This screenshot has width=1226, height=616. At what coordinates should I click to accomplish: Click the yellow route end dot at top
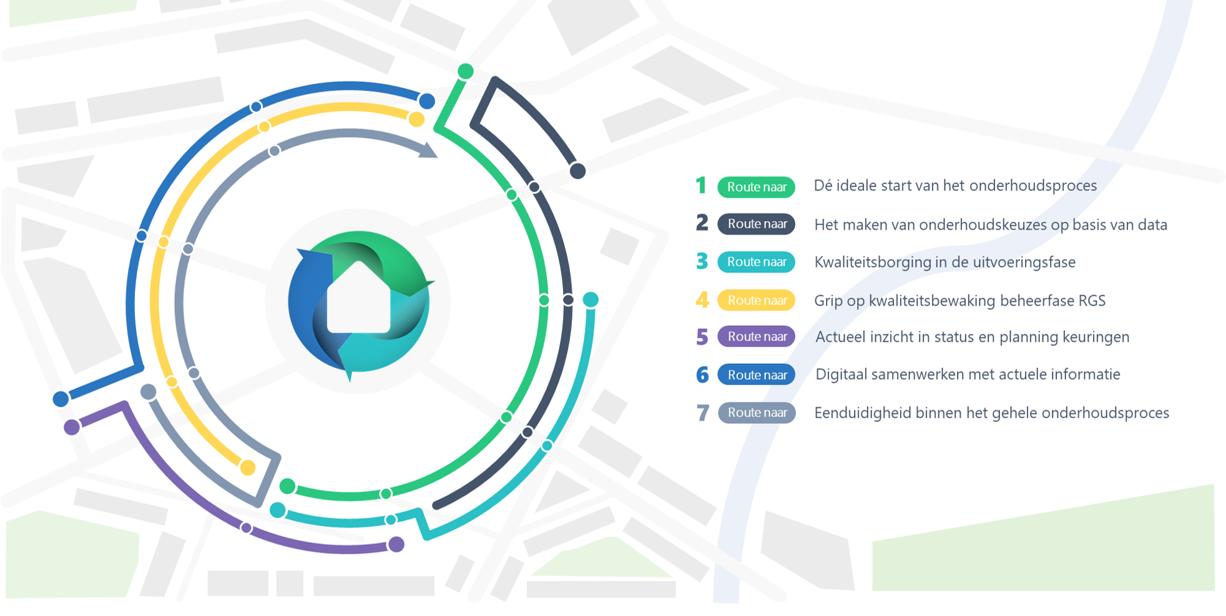coord(416,119)
